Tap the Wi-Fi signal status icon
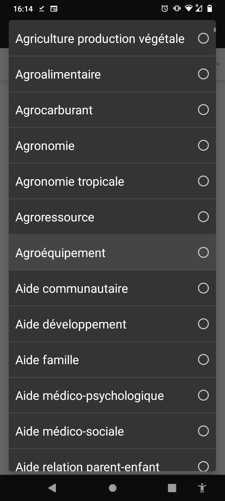This screenshot has width=225, height=501. pyautogui.click(x=188, y=8)
